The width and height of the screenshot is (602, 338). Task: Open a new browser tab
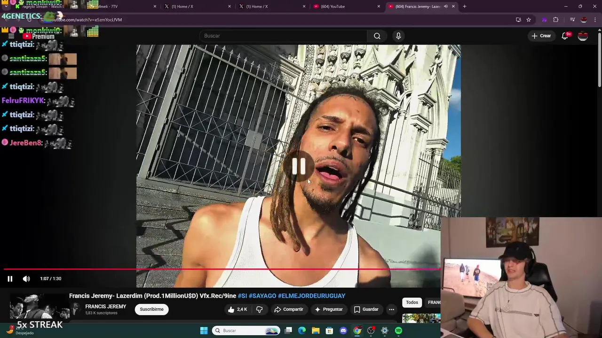coord(464,7)
